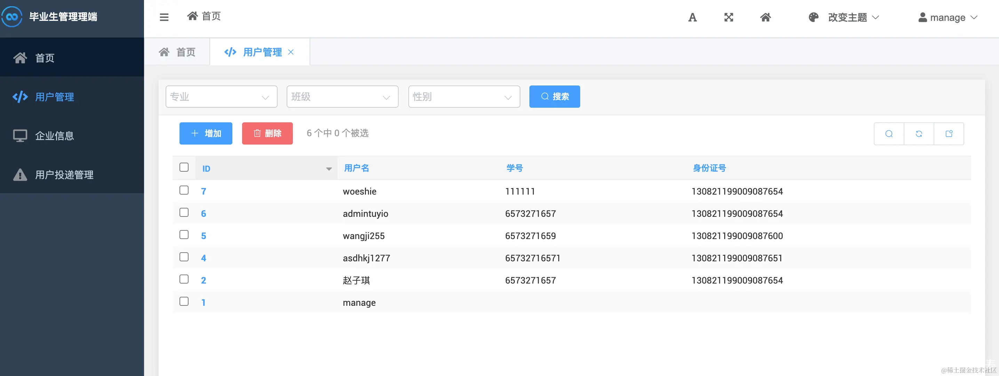Screen dimensions: 999x376
Task: Open user record with ID 5
Action: tap(203, 235)
